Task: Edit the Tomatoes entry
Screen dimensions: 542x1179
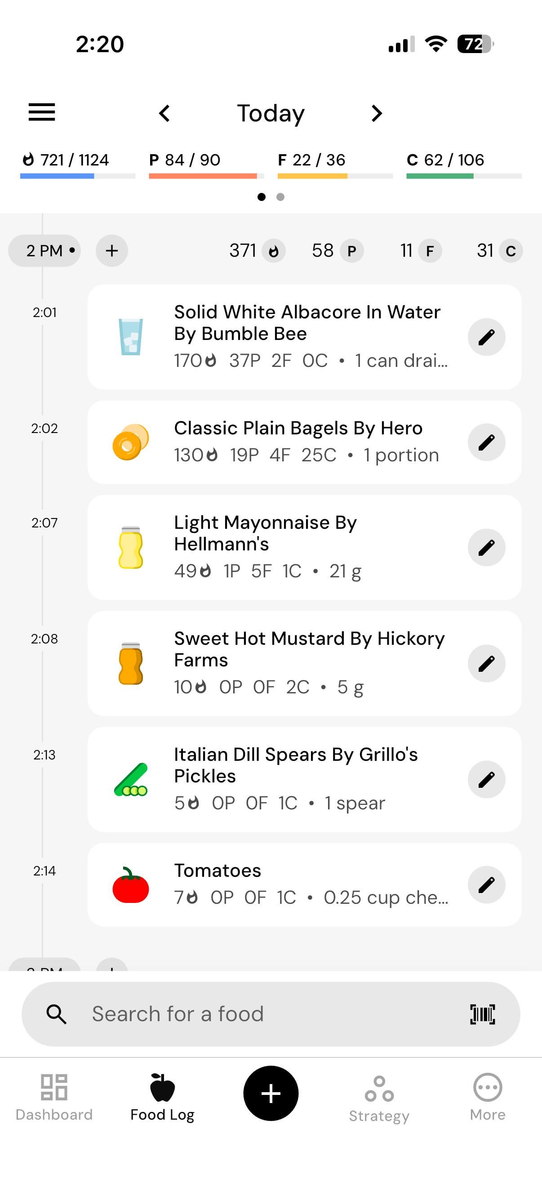Action: coord(486,885)
